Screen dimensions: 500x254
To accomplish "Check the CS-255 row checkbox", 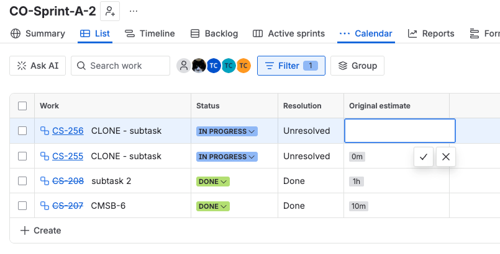I will point(22,156).
